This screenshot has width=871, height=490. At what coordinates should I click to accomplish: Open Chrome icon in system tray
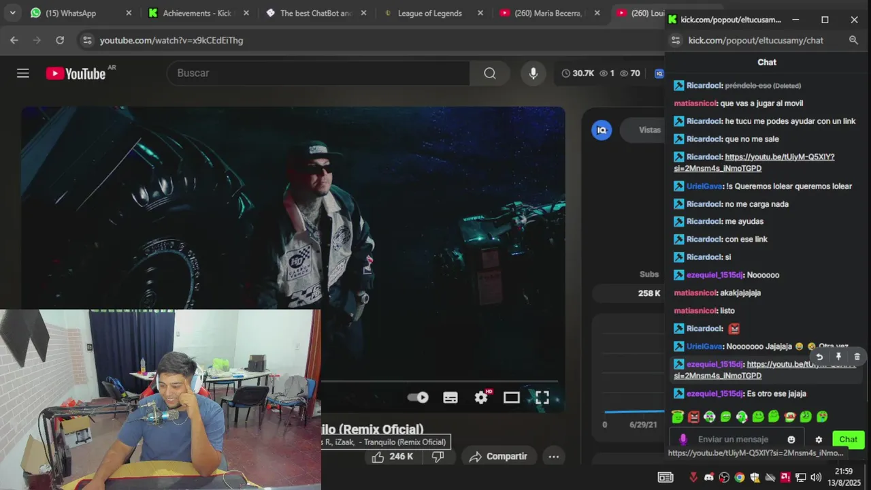[x=739, y=477]
